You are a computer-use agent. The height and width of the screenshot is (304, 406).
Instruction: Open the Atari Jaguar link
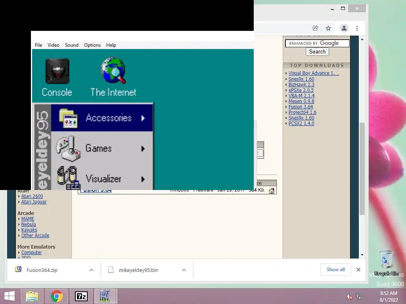[34, 201]
